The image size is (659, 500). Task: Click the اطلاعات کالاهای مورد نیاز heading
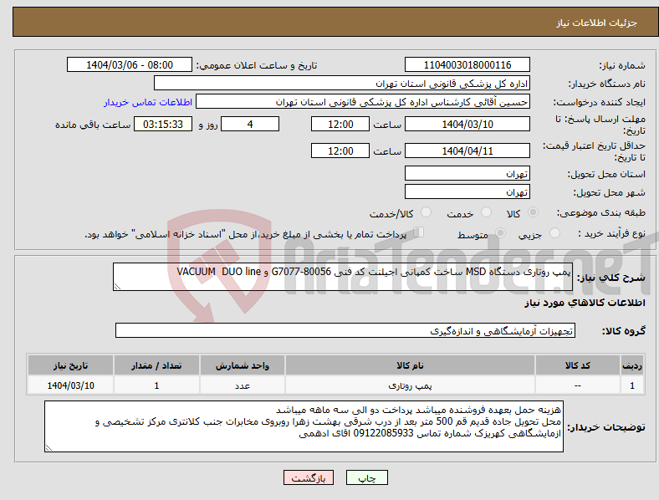[585, 303]
